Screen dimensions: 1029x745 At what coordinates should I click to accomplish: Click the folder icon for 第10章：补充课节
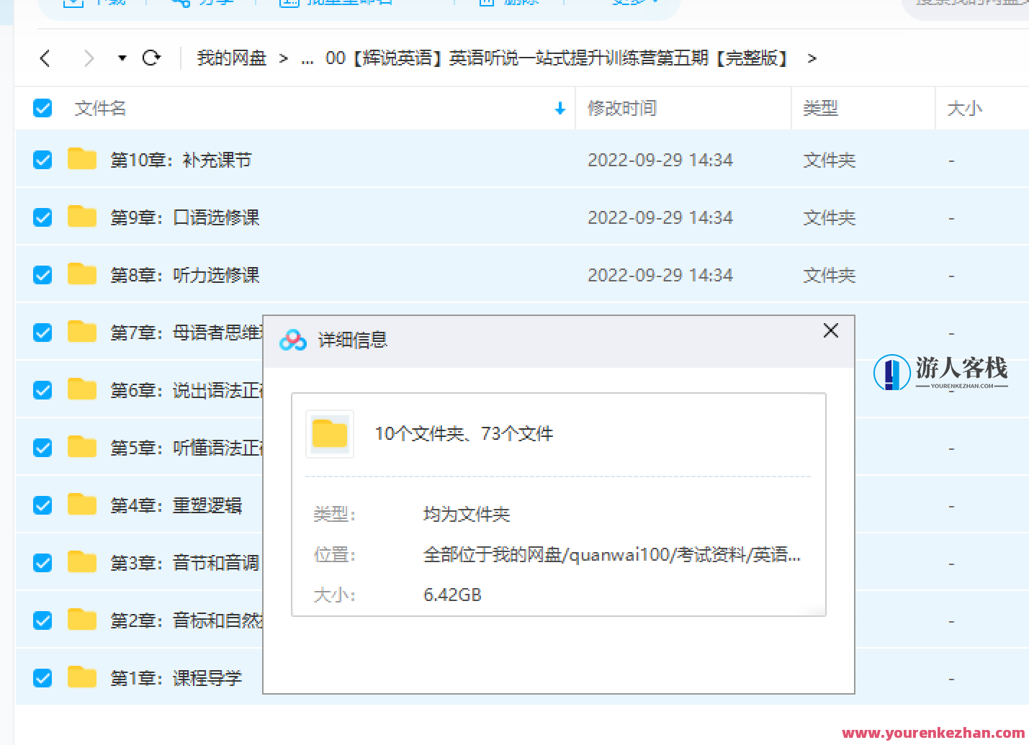[x=82, y=159]
